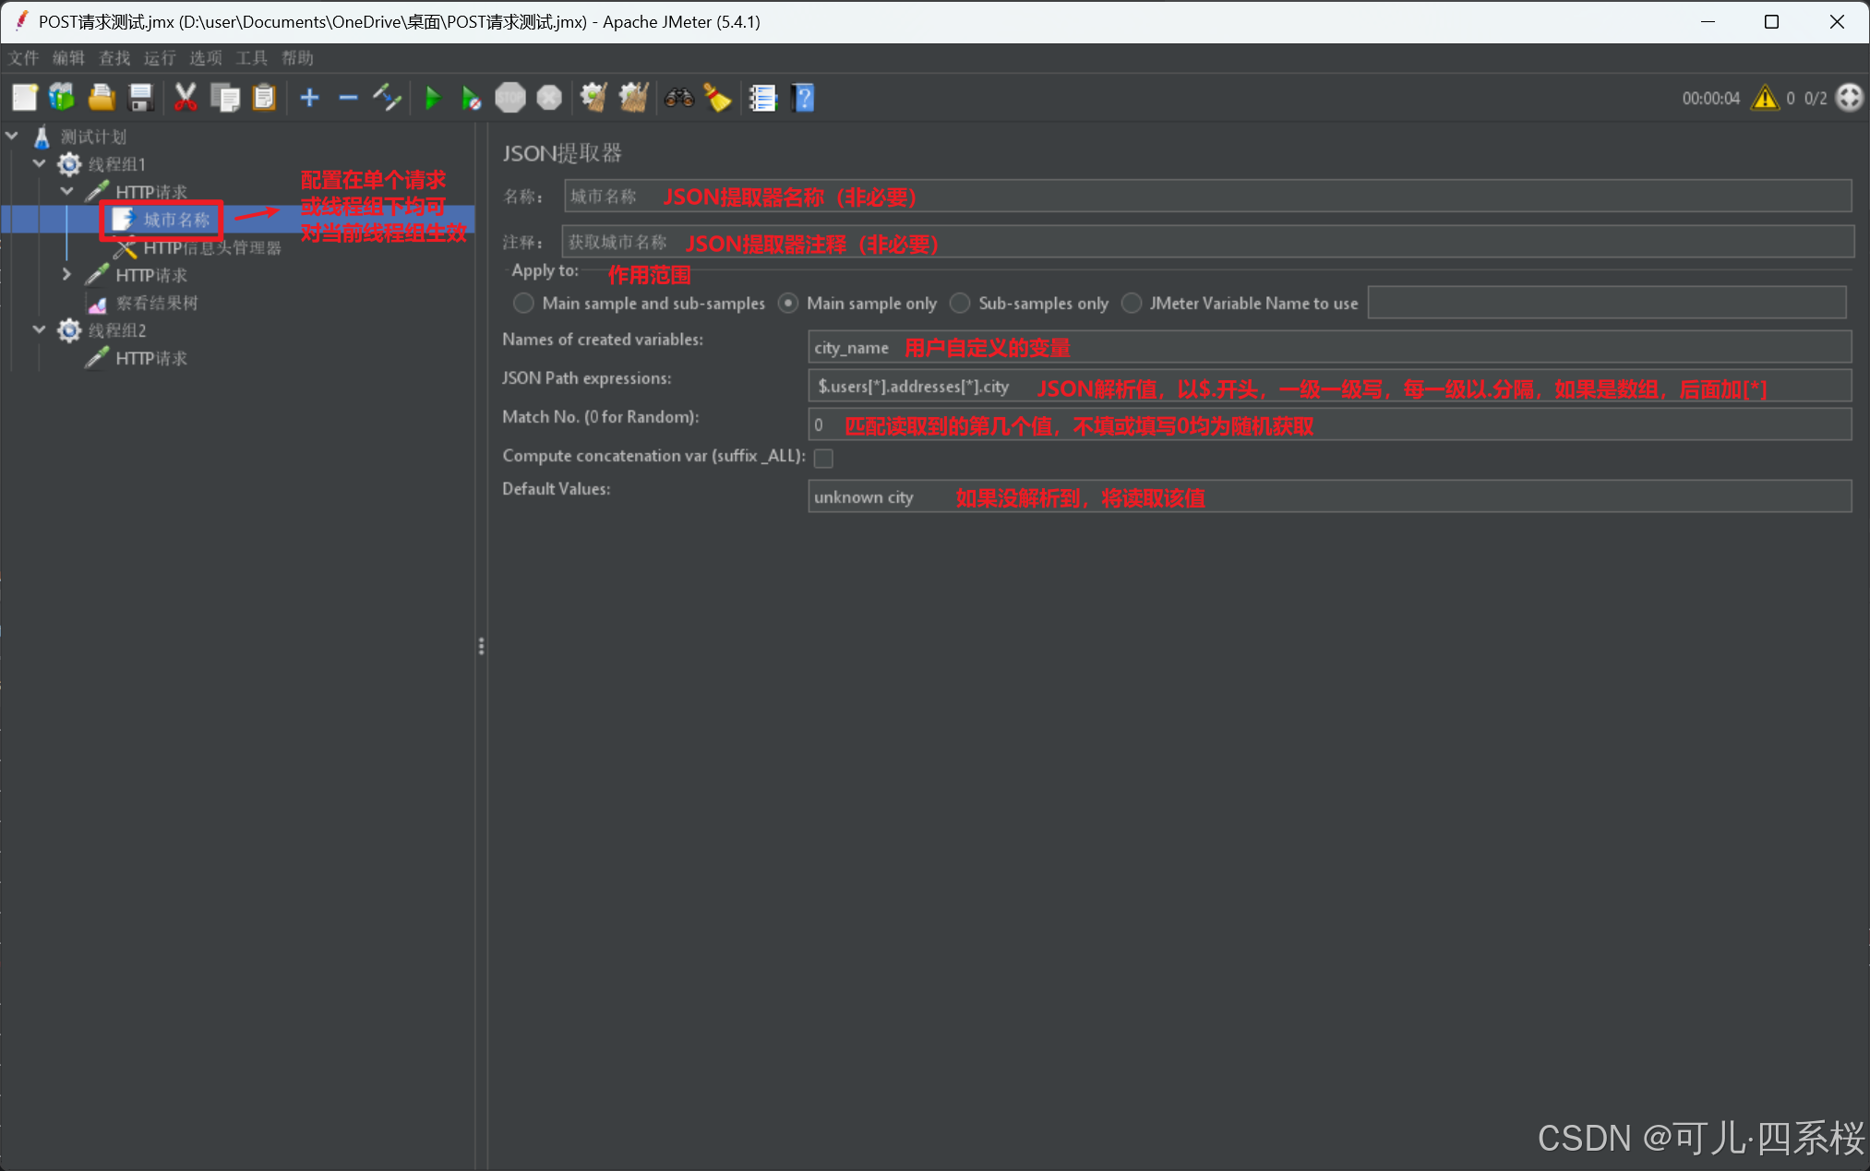Screen dimensions: 1870x1171
Task: Open the 运行 menu
Action: (x=159, y=58)
